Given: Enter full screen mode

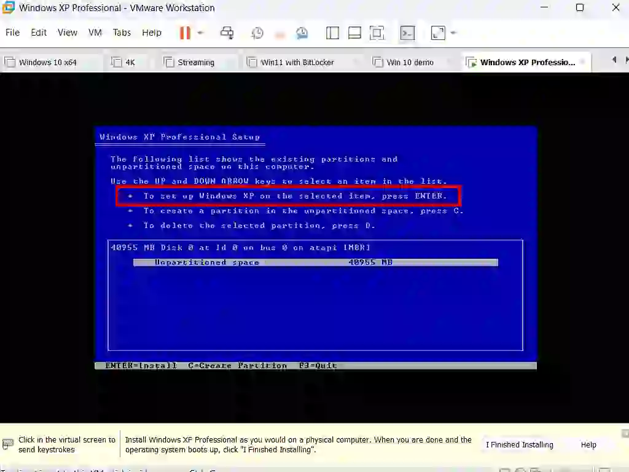Looking at the screenshot, I should [x=377, y=33].
